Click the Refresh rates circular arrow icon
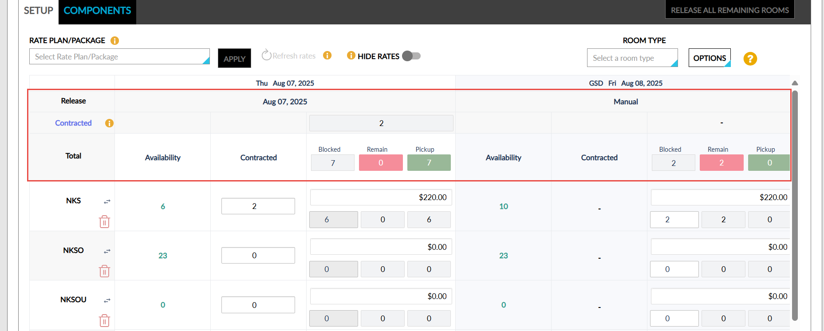 (x=266, y=55)
